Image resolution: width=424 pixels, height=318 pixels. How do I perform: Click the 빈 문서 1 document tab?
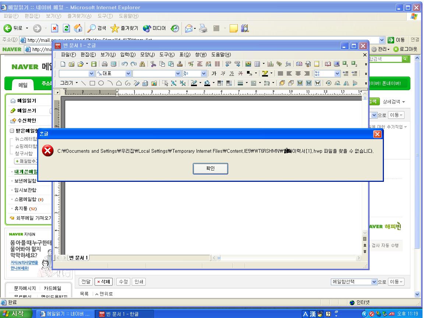coord(78,258)
